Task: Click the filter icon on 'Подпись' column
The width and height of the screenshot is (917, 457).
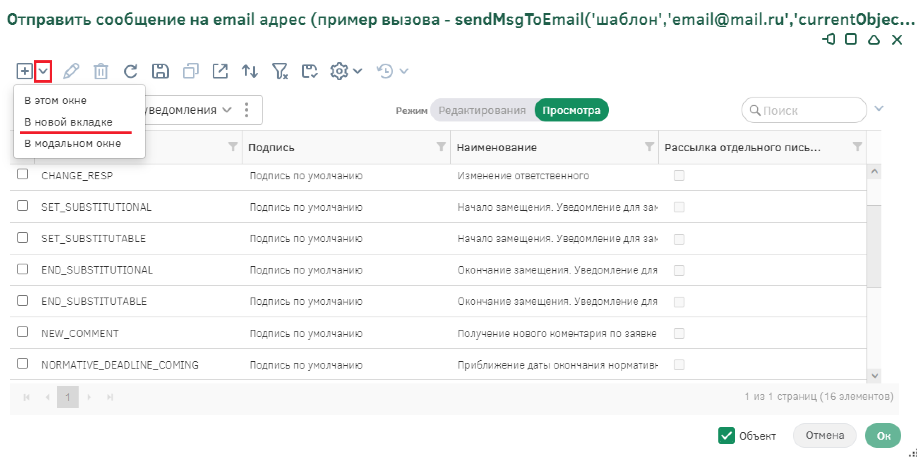Action: click(442, 147)
